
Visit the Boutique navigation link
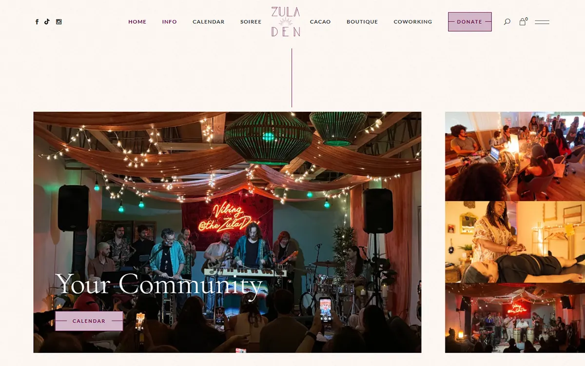(x=362, y=22)
